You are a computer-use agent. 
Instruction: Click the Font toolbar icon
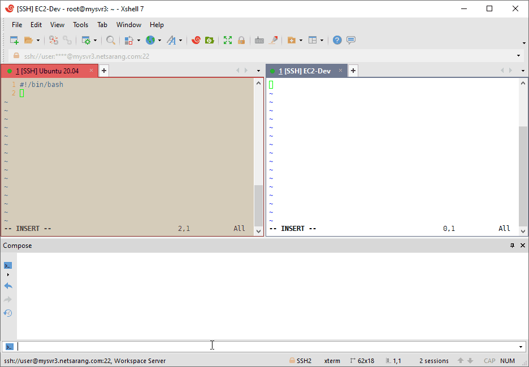click(x=171, y=41)
